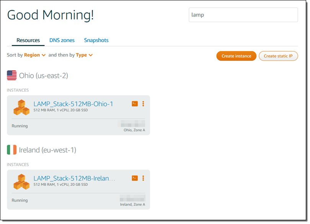Select the Resources tab
This screenshot has width=310, height=224.
click(x=28, y=40)
